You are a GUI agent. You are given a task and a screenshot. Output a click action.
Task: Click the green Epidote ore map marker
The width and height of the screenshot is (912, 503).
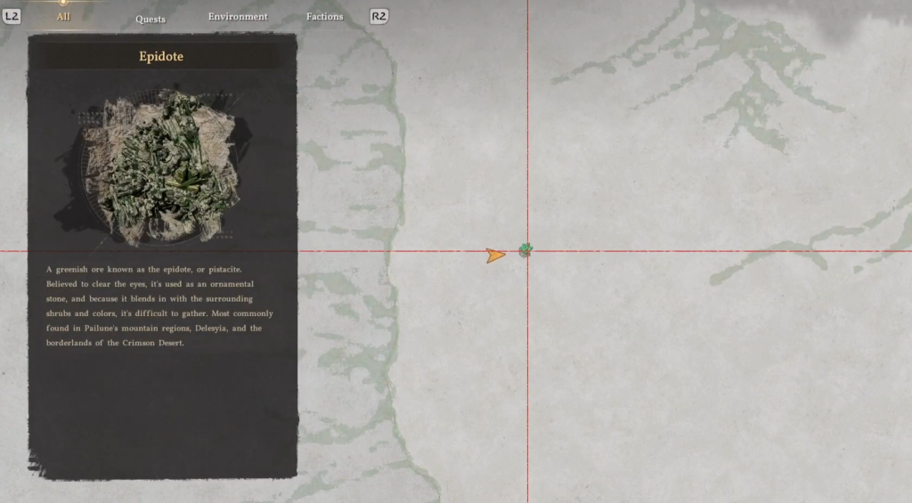[525, 250]
